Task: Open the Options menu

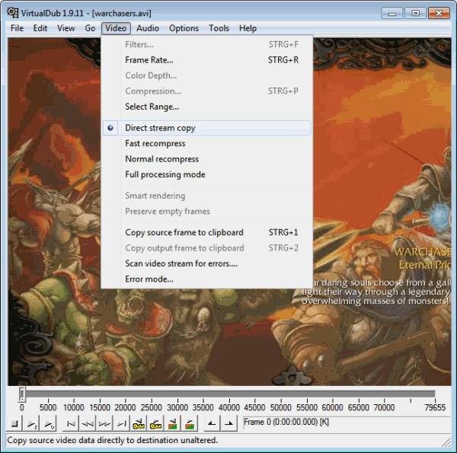Action: pyautogui.click(x=184, y=28)
